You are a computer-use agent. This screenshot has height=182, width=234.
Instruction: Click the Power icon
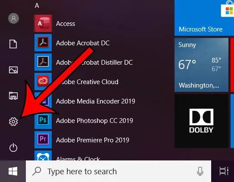tap(13, 147)
